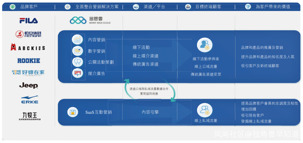Click the blue diamond icon beside 為客戶帶來的價值

tap(248, 7)
